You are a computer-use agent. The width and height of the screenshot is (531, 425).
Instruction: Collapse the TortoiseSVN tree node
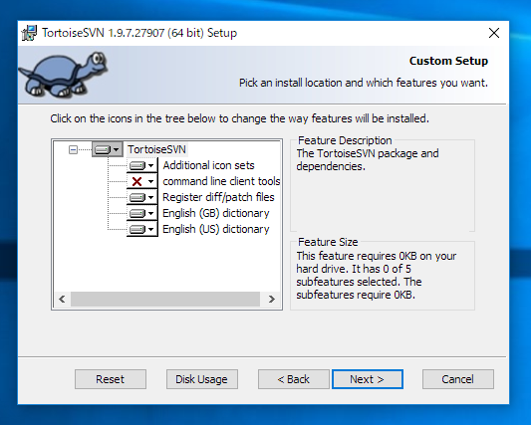click(73, 149)
